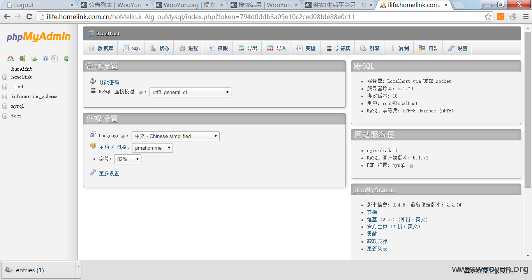The width and height of the screenshot is (532, 280).
Task: Open the 字符集 tab
Action: point(338,48)
